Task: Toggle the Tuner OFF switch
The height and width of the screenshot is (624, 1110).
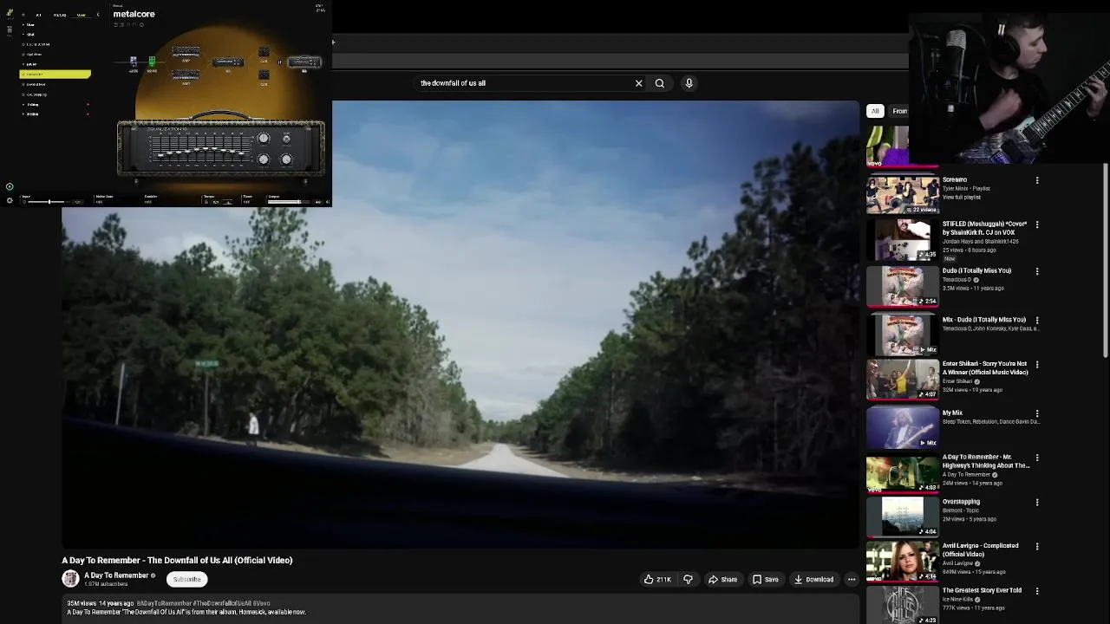Action: pos(245,202)
